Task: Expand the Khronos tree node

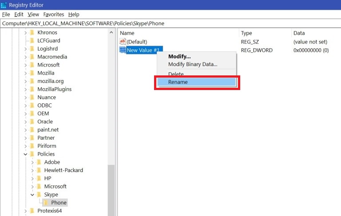Action: click(x=25, y=33)
